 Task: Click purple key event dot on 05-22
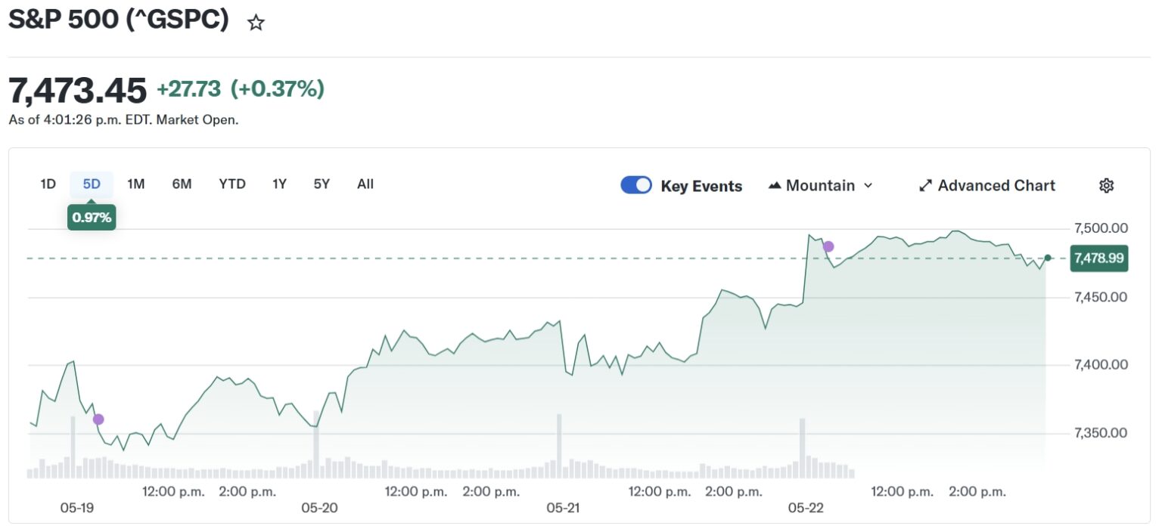pos(828,246)
